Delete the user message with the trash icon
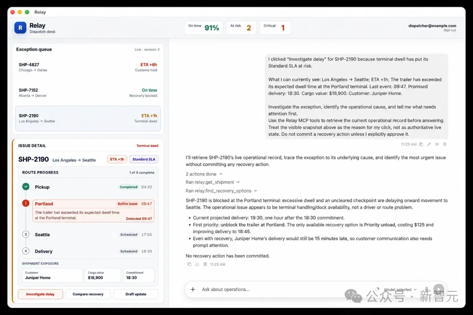 click(445, 144)
